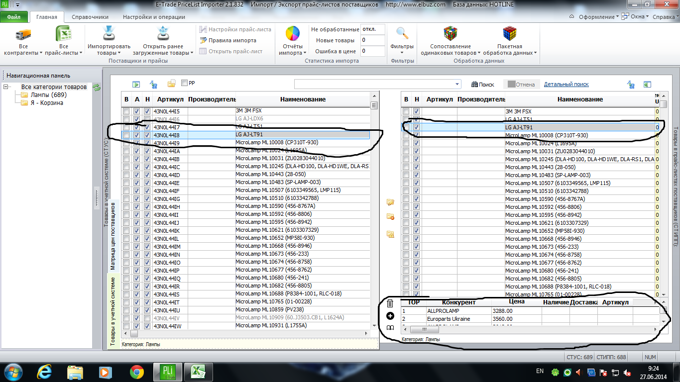Screen dimensions: 680x382
Task: Open Windows Explorer from the taskbar
Action: [x=76, y=372]
